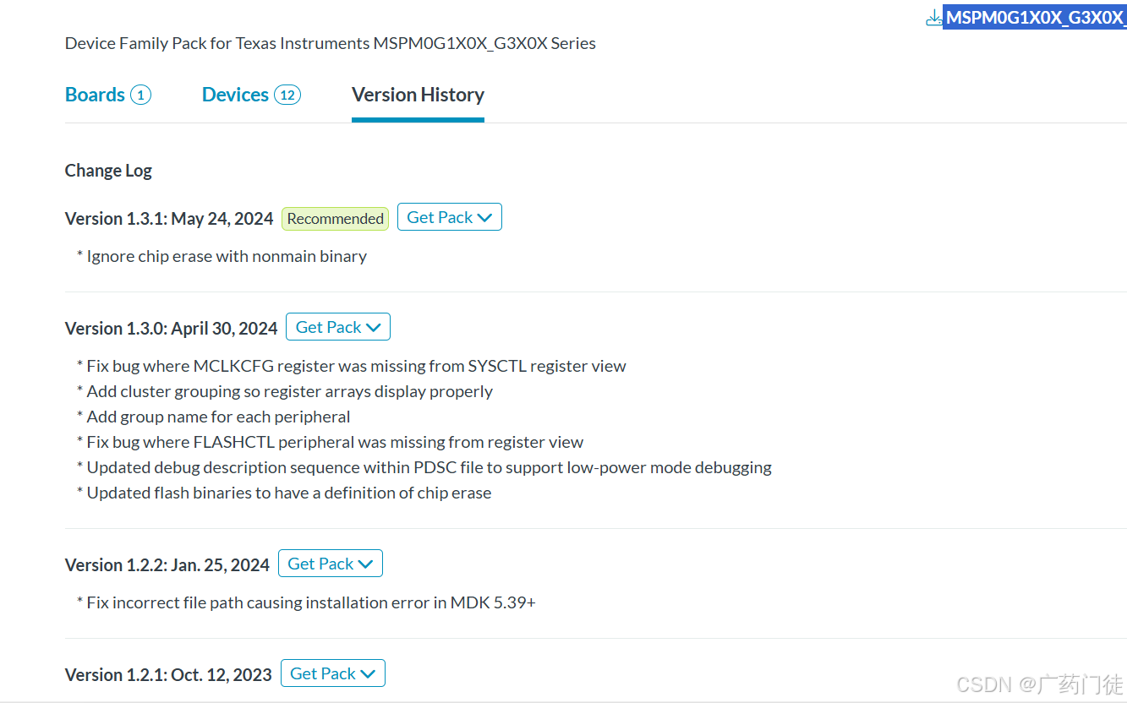Select the Version History tab

(418, 95)
